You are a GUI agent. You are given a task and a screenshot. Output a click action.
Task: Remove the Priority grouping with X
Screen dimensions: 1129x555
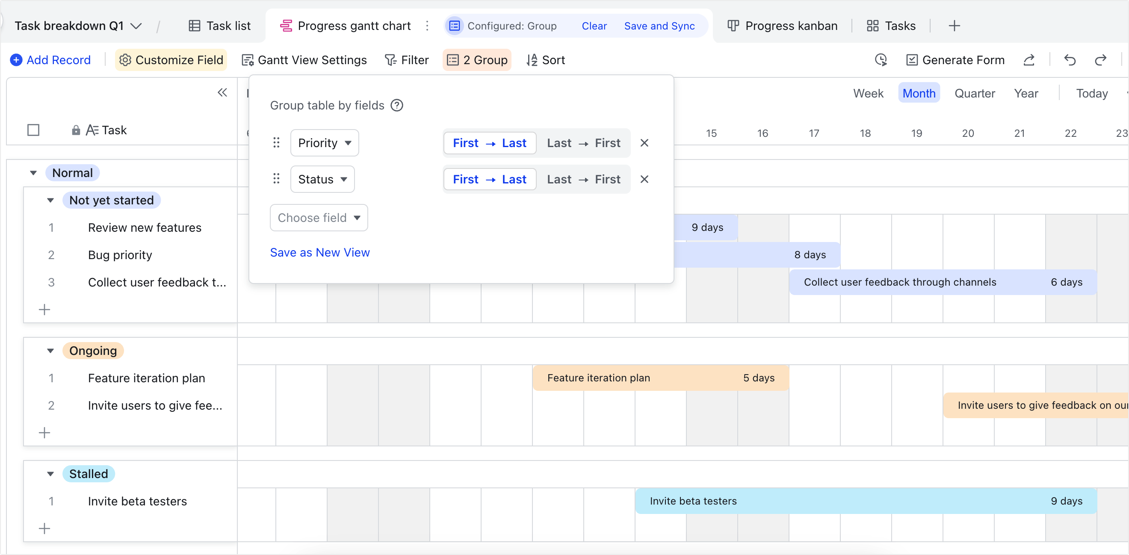[x=644, y=143]
